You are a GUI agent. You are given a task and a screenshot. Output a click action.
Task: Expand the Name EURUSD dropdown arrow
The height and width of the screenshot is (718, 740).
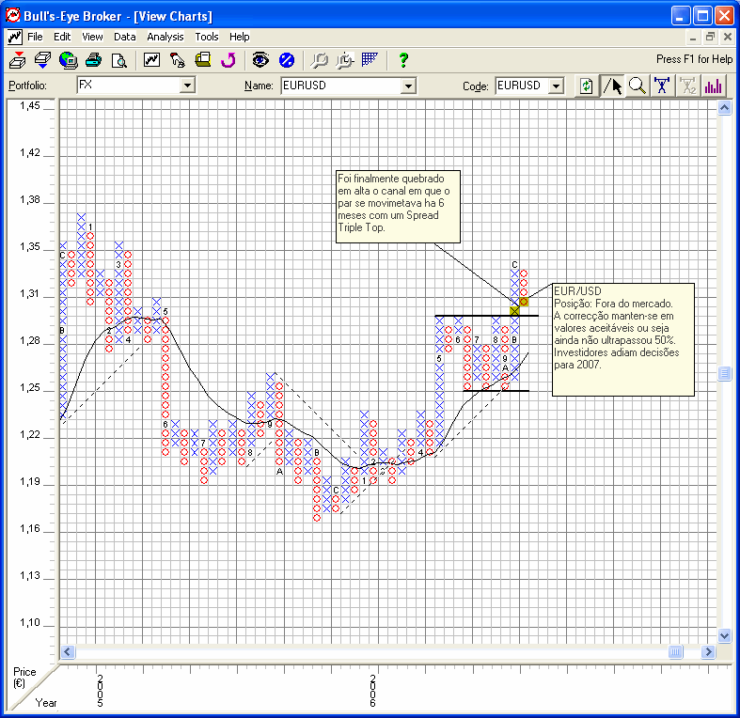point(408,86)
